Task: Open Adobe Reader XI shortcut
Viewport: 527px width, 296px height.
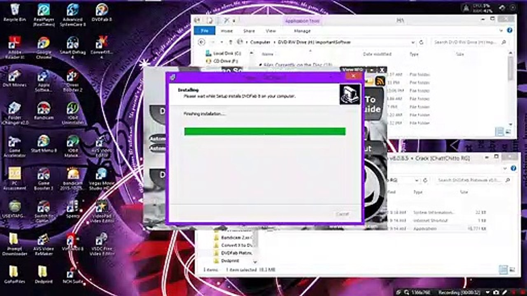Action: pyautogui.click(x=14, y=48)
